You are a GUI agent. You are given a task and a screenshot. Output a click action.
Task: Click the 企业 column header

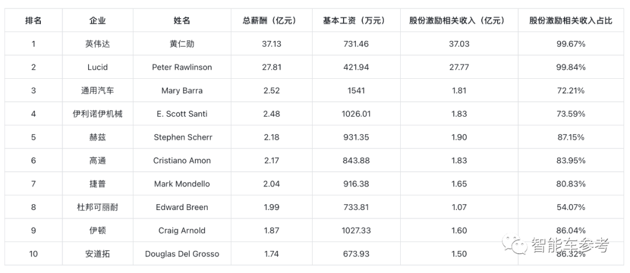[x=97, y=20]
